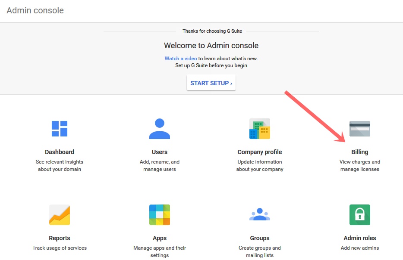Click the START SETUP button
The height and width of the screenshot is (260, 403).
click(211, 83)
